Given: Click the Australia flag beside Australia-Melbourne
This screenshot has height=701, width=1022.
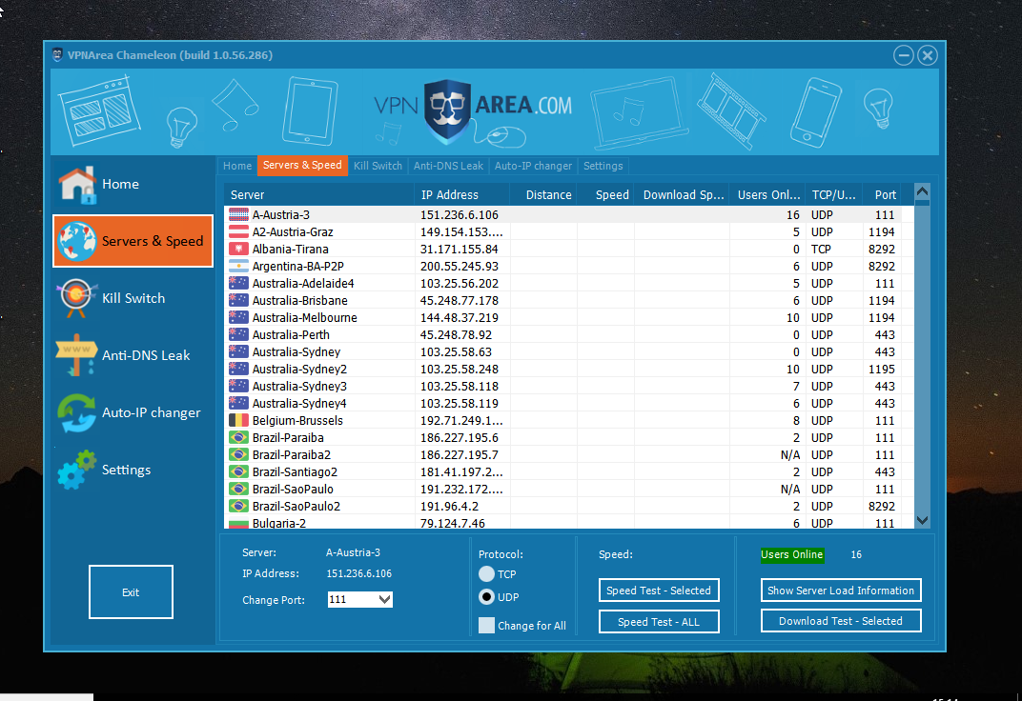Looking at the screenshot, I should pyautogui.click(x=238, y=317).
